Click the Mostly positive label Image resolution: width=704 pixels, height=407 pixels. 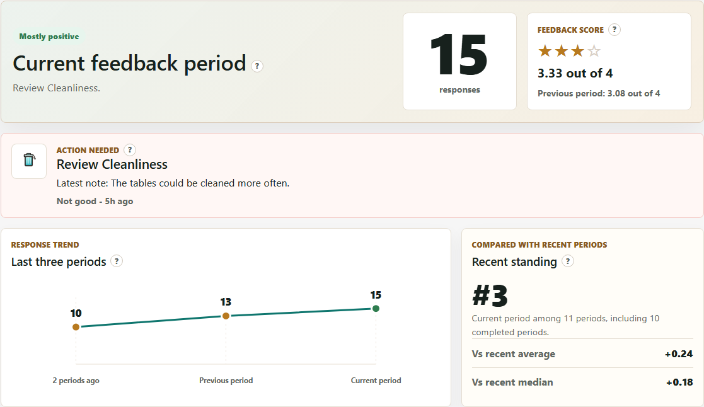point(49,37)
